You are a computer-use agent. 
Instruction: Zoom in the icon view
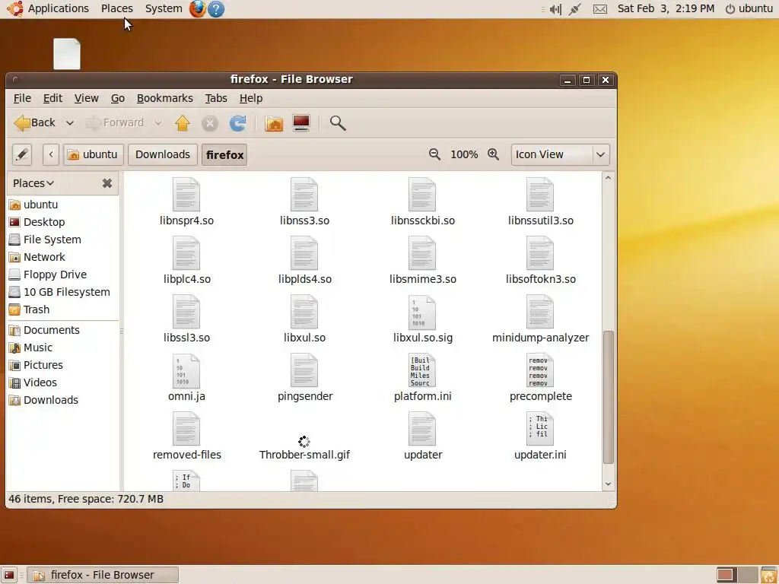[x=493, y=154]
